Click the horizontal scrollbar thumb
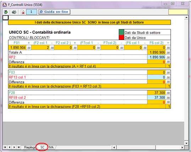The image size is (191, 152). click(x=136, y=147)
